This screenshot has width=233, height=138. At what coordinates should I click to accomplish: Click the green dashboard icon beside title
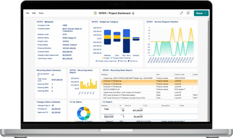click(95, 13)
